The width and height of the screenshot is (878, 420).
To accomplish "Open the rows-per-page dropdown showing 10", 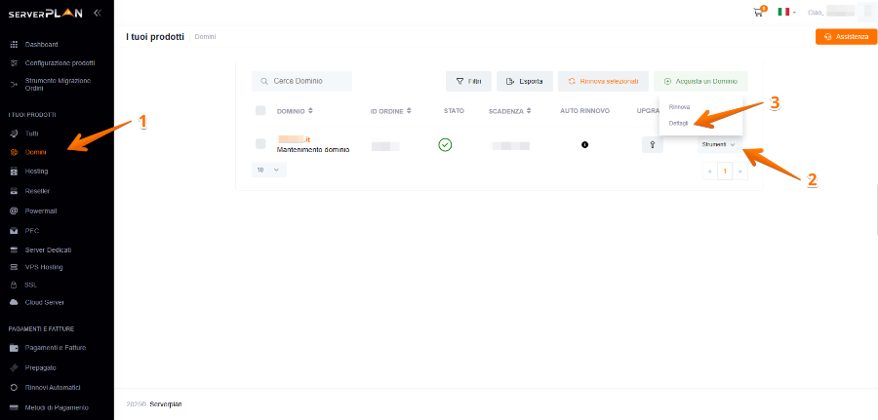I will tap(268, 170).
